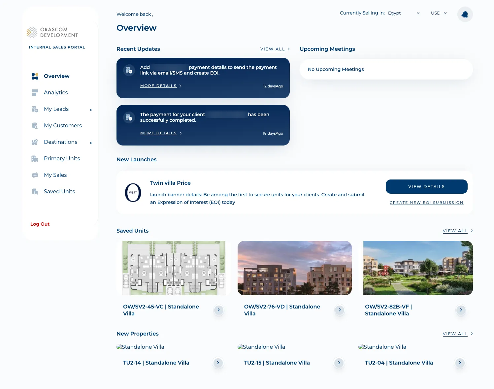494x389 pixels.
Task: Expand the My Leads submenu arrow
Action: pos(91,110)
